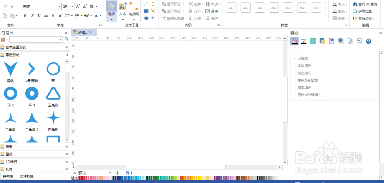Screen dimensions: 384x183
Task: Expand the 2D框图 library section
Action: pos(35,161)
